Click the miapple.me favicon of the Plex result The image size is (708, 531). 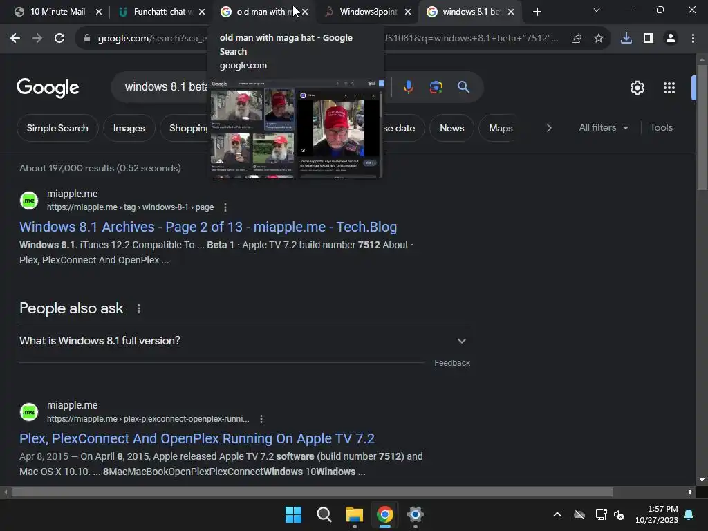click(29, 412)
